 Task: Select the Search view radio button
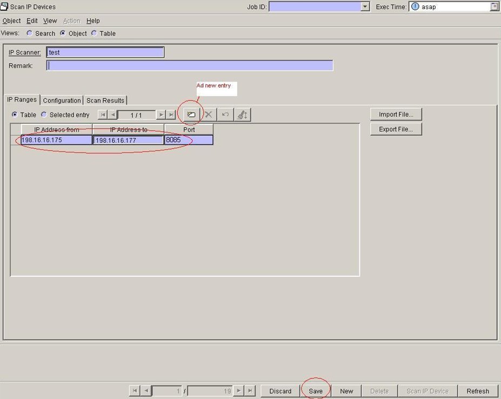click(29, 34)
